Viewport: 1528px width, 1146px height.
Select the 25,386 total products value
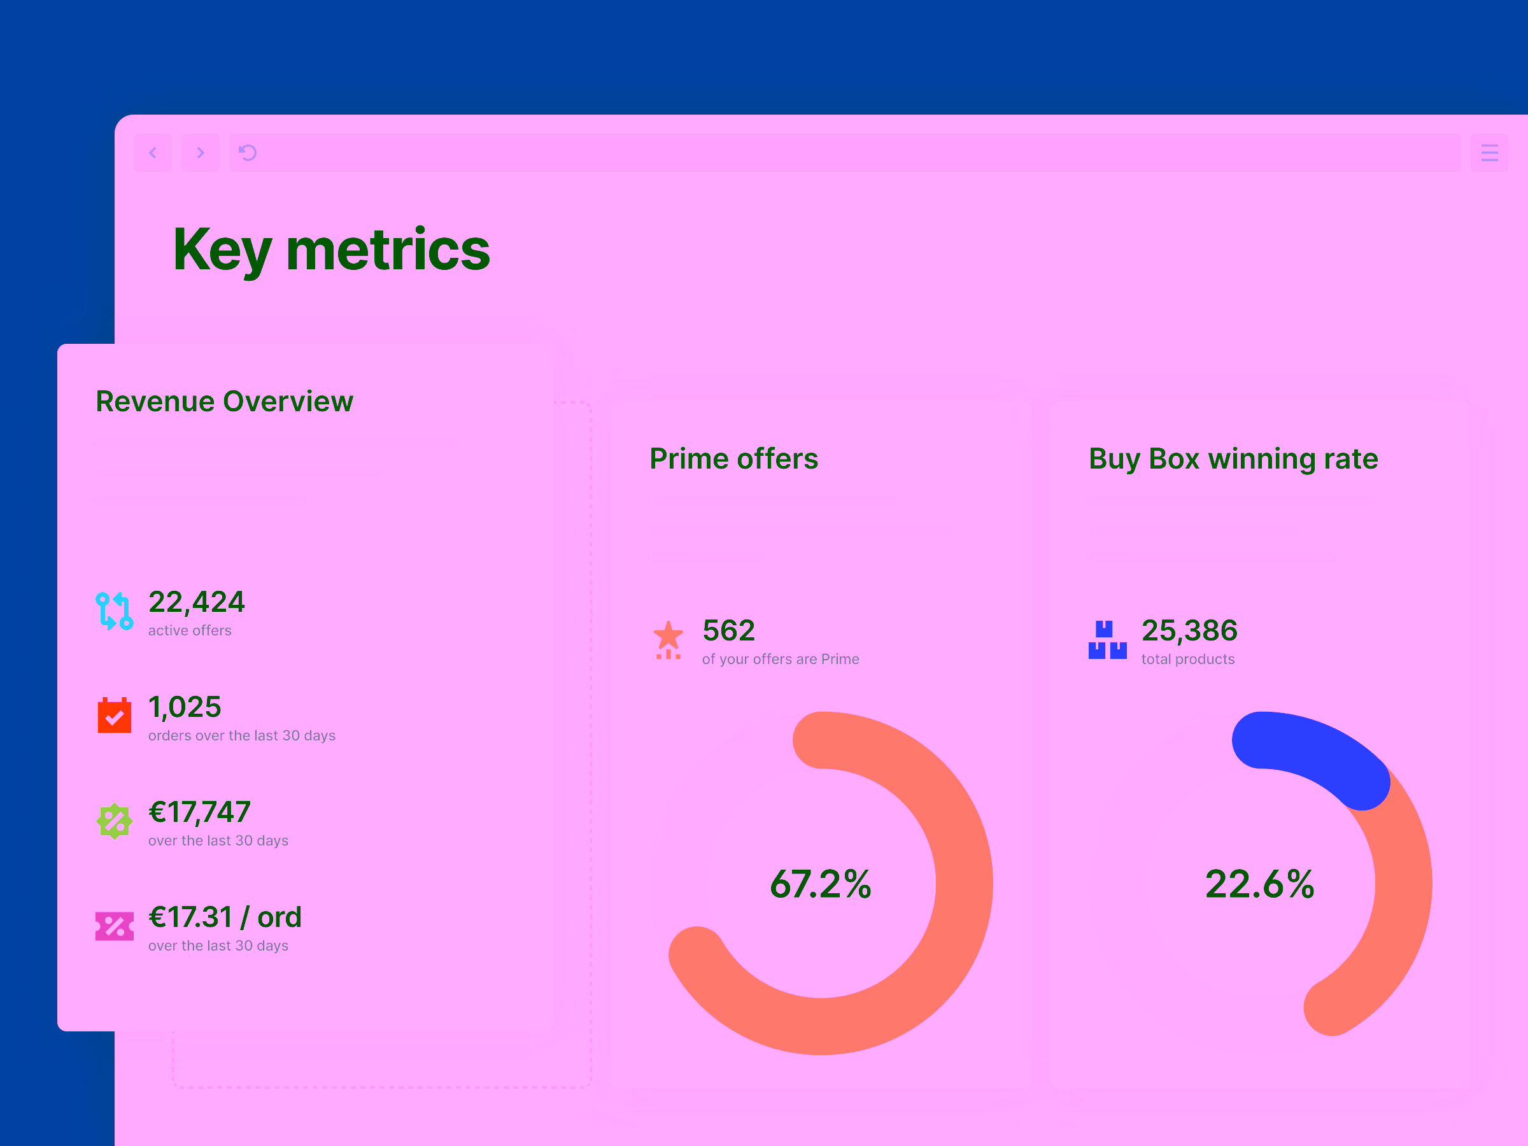coord(1189,629)
